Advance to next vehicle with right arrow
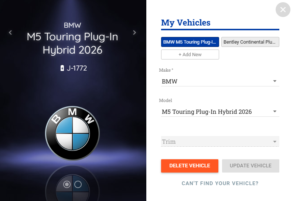Screen dimensions: 293x201 [x=134, y=33]
